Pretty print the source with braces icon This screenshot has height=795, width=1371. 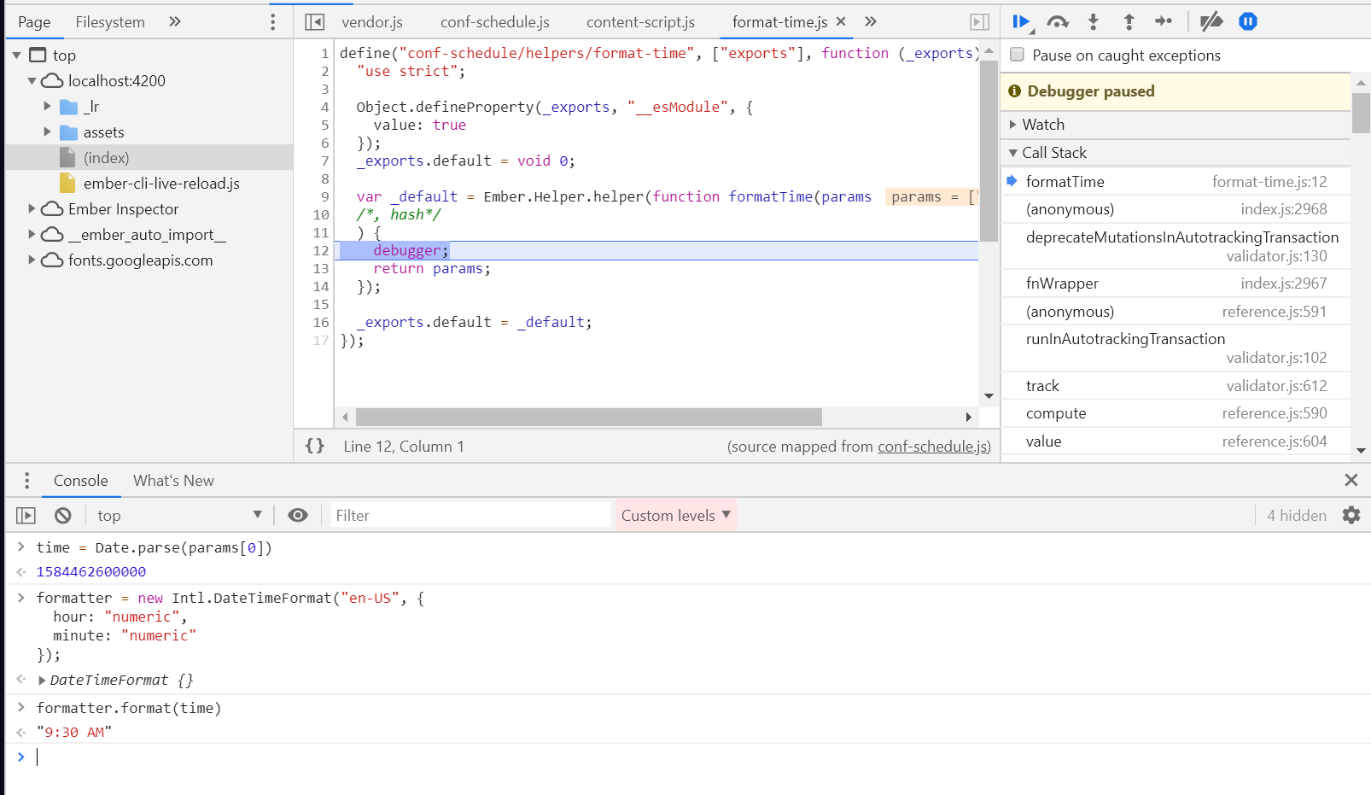(315, 446)
